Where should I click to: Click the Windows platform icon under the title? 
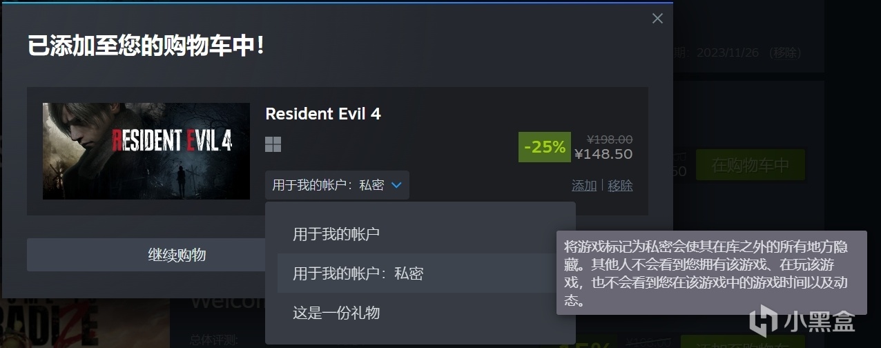click(x=273, y=144)
